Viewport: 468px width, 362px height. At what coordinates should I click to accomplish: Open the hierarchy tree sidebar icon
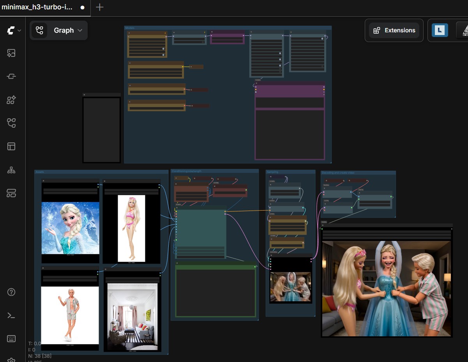tap(11, 170)
